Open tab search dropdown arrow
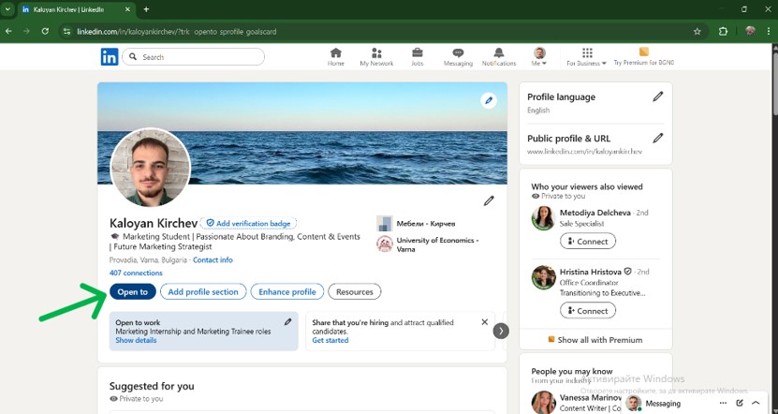 point(7,9)
